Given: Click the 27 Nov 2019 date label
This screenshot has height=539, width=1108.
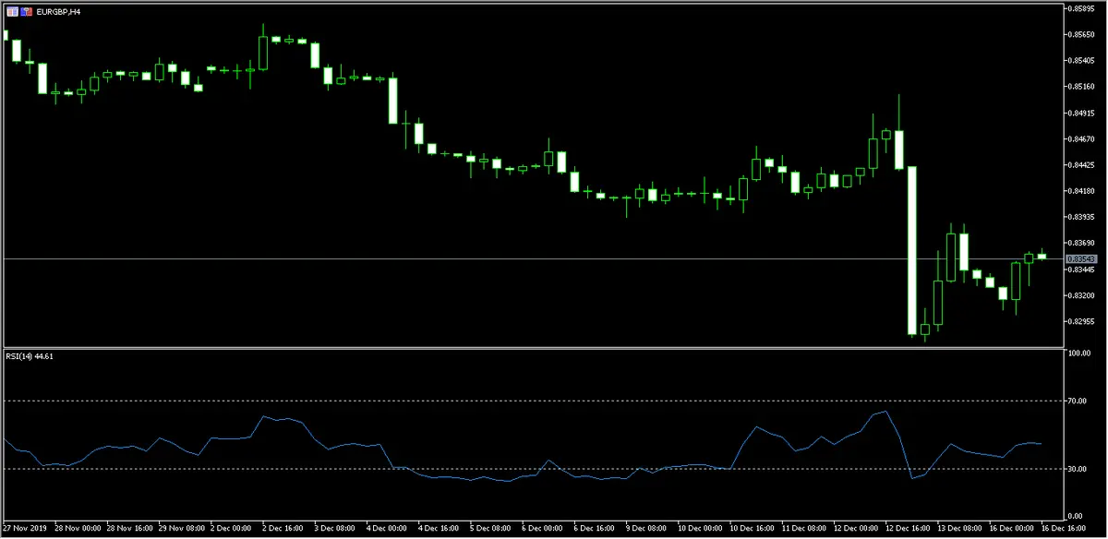Looking at the screenshot, I should (x=23, y=530).
